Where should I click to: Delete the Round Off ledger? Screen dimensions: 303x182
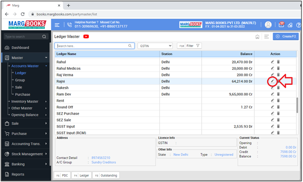click(278, 107)
